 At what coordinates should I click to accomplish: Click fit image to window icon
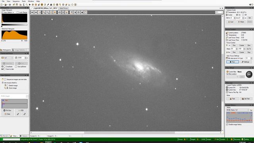point(51,12)
